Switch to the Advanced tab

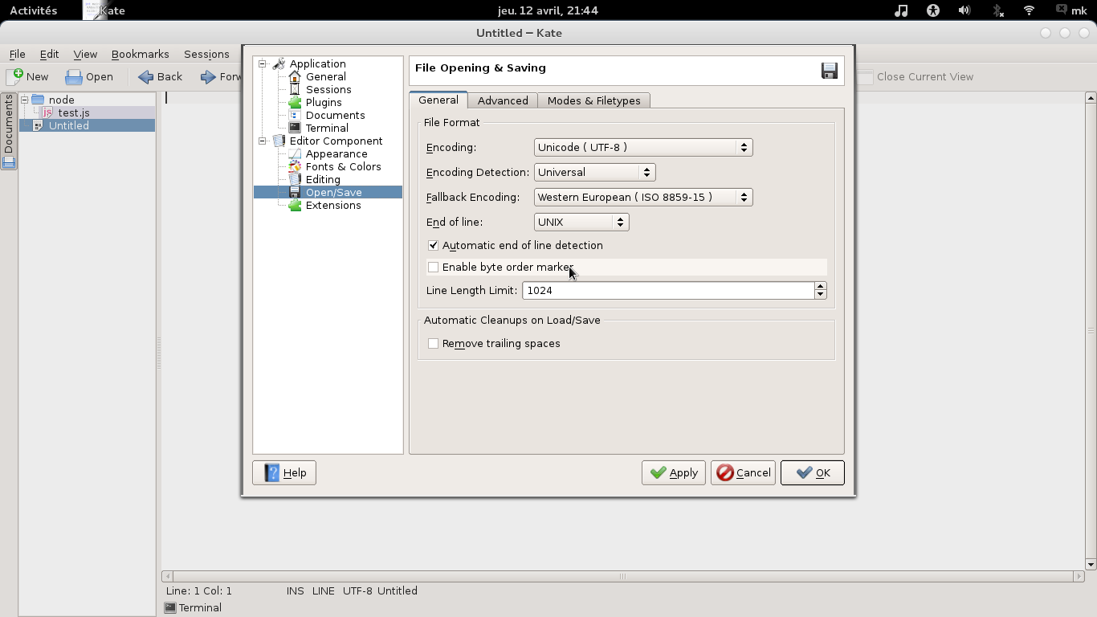(503, 100)
